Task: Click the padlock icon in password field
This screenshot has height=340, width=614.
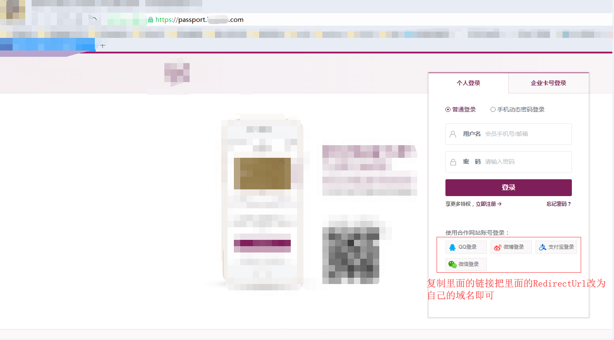Action: point(453,162)
